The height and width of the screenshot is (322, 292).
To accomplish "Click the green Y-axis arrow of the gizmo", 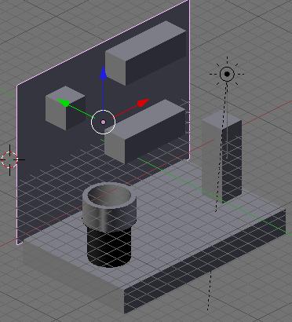I will pos(63,102).
